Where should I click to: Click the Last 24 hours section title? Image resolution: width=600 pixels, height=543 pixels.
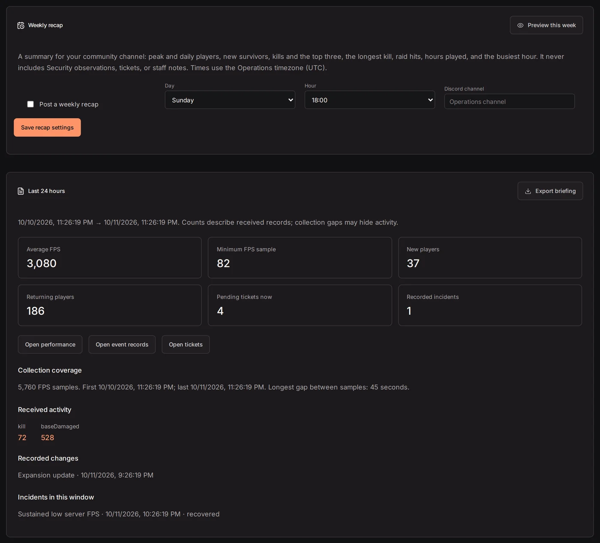[47, 191]
